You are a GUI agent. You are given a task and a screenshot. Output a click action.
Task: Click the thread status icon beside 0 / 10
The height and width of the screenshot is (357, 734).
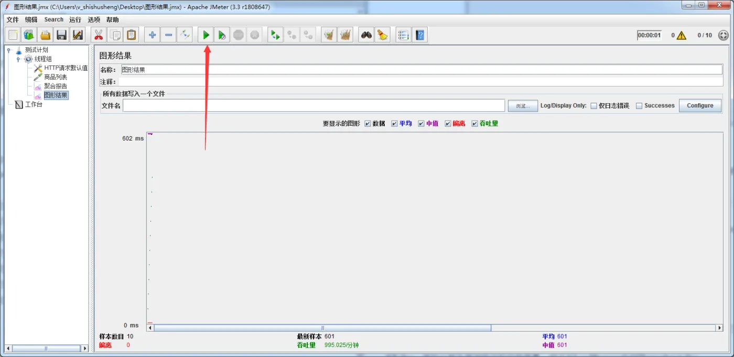tap(724, 36)
